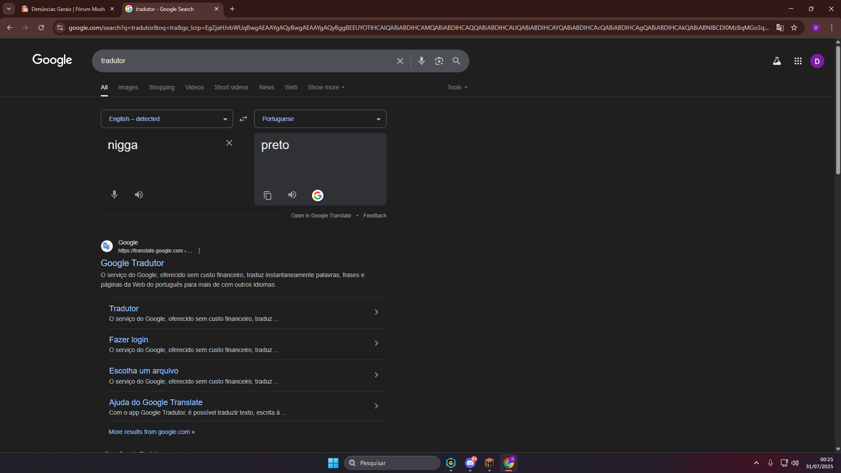The image size is (841, 473).
Task: Click the browser address bar
Action: click(419, 27)
